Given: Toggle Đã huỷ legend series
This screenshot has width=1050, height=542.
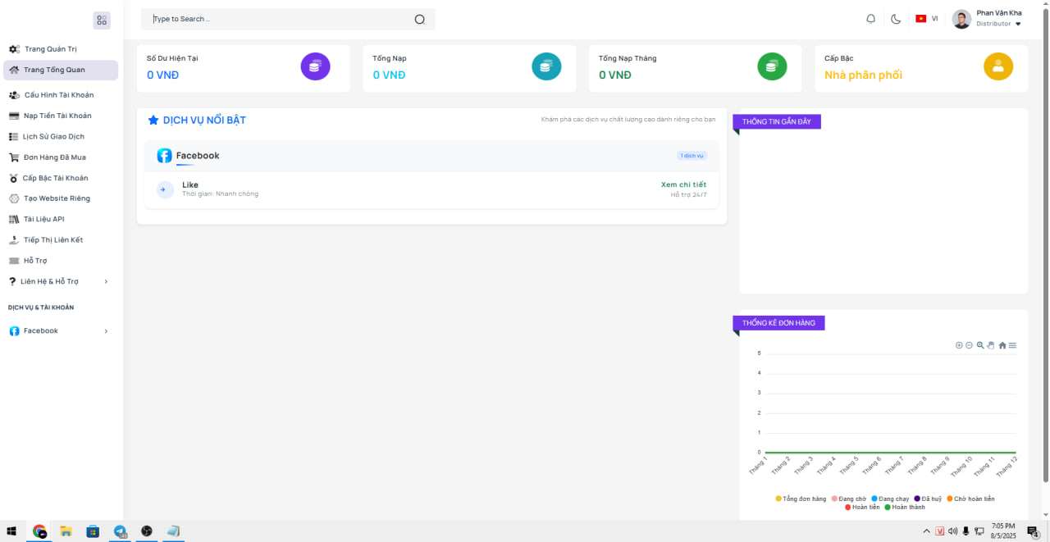Looking at the screenshot, I should pyautogui.click(x=928, y=499).
